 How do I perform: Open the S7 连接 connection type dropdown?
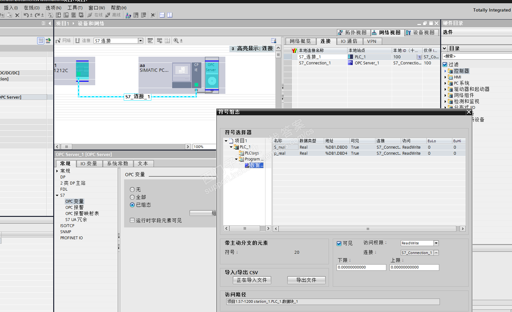tap(140, 41)
